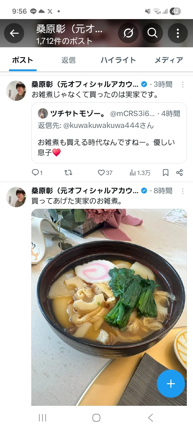Open more options on the 8時間 post
Viewport: 193px width, 430px height.
pos(183,191)
